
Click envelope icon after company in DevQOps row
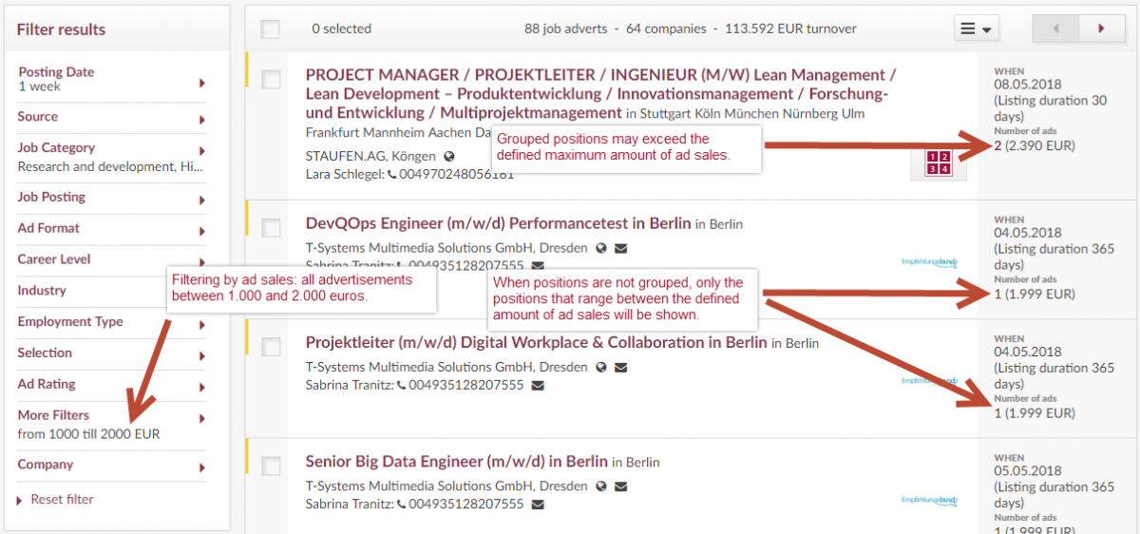pyautogui.click(x=621, y=249)
